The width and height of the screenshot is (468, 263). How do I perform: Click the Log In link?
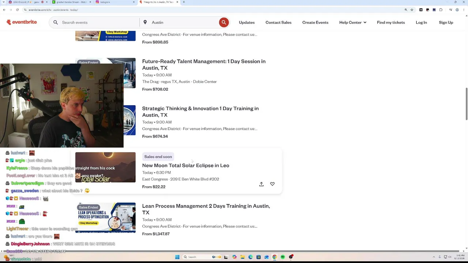coord(421,22)
